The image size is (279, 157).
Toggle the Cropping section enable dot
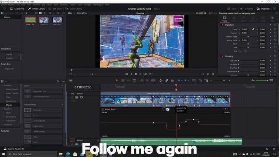pos(222,56)
